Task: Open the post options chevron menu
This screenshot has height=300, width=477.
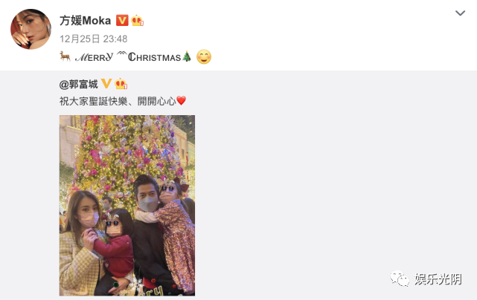Action: (460, 13)
